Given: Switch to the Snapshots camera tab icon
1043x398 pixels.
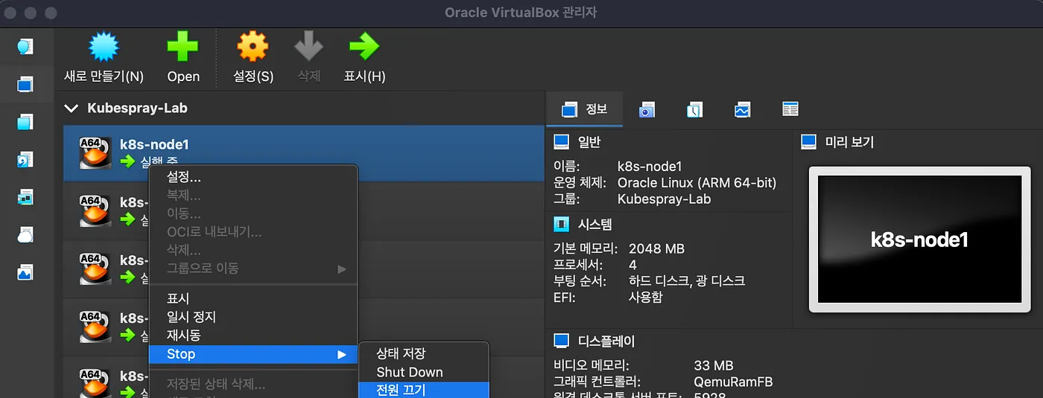Looking at the screenshot, I should pos(647,110).
